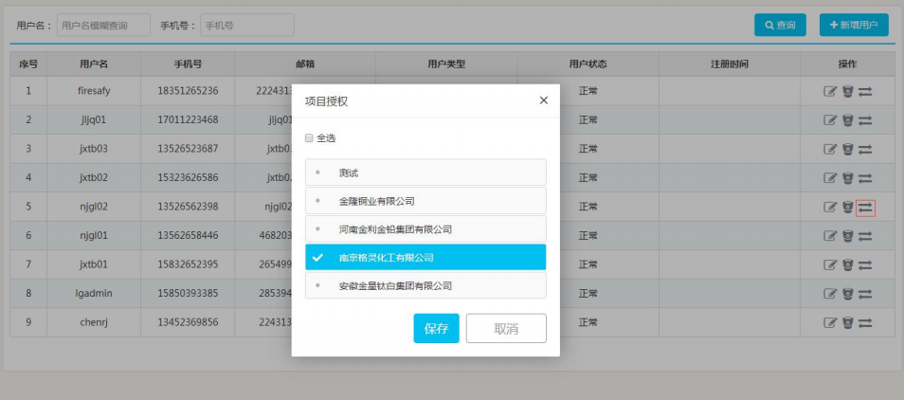904x400 pixels.
Task: Click authorization arrows icon for njgl02
Action: pos(865,208)
